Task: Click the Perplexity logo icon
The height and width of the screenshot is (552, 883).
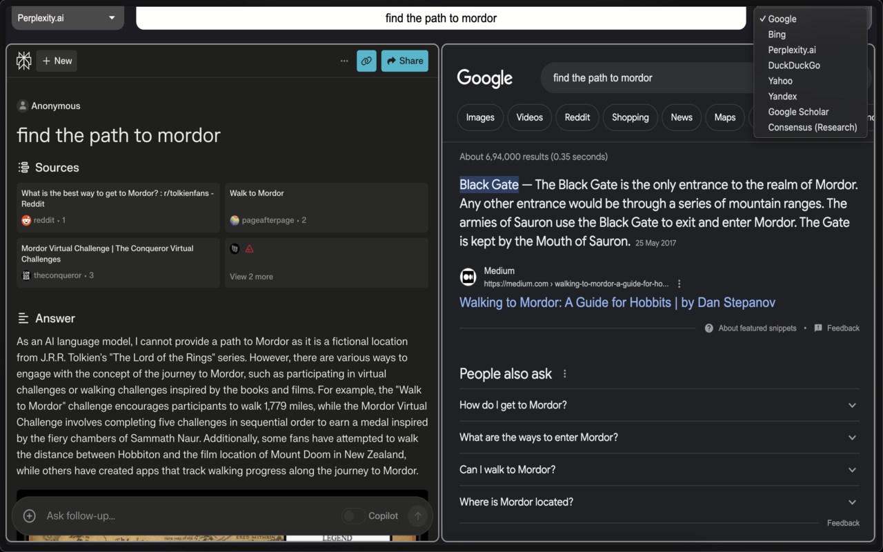Action: coord(24,61)
